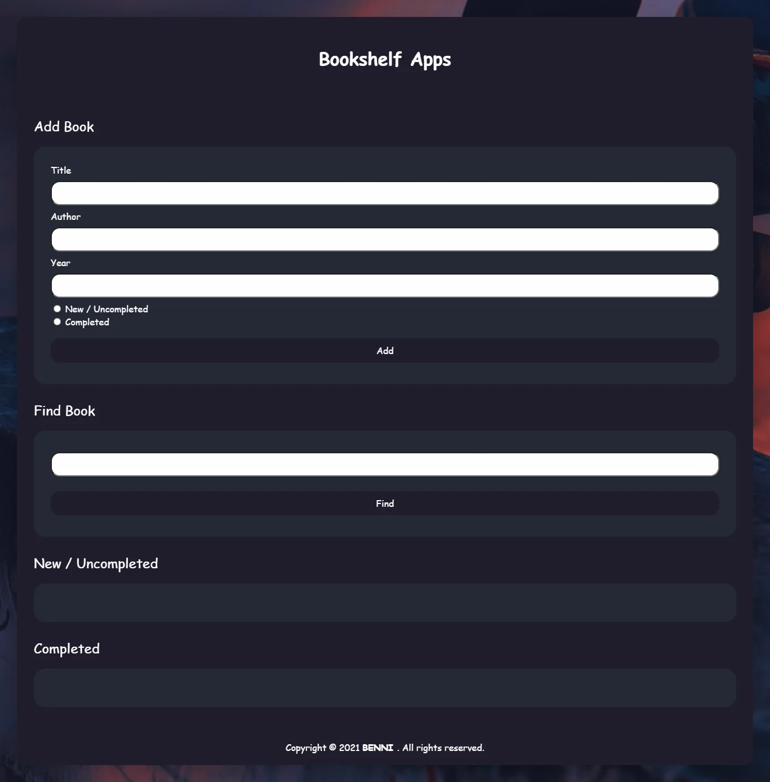Click the BENNI name in the footer
770x782 pixels.
378,748
